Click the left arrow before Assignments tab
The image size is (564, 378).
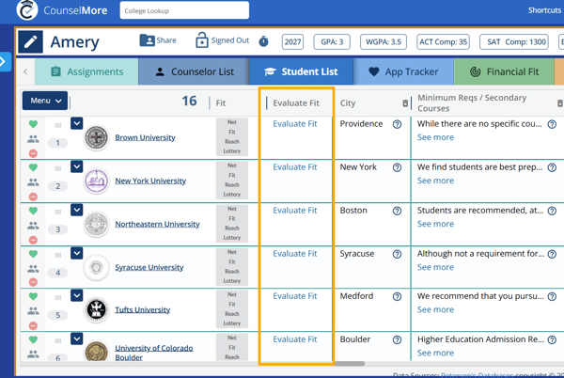click(x=25, y=71)
